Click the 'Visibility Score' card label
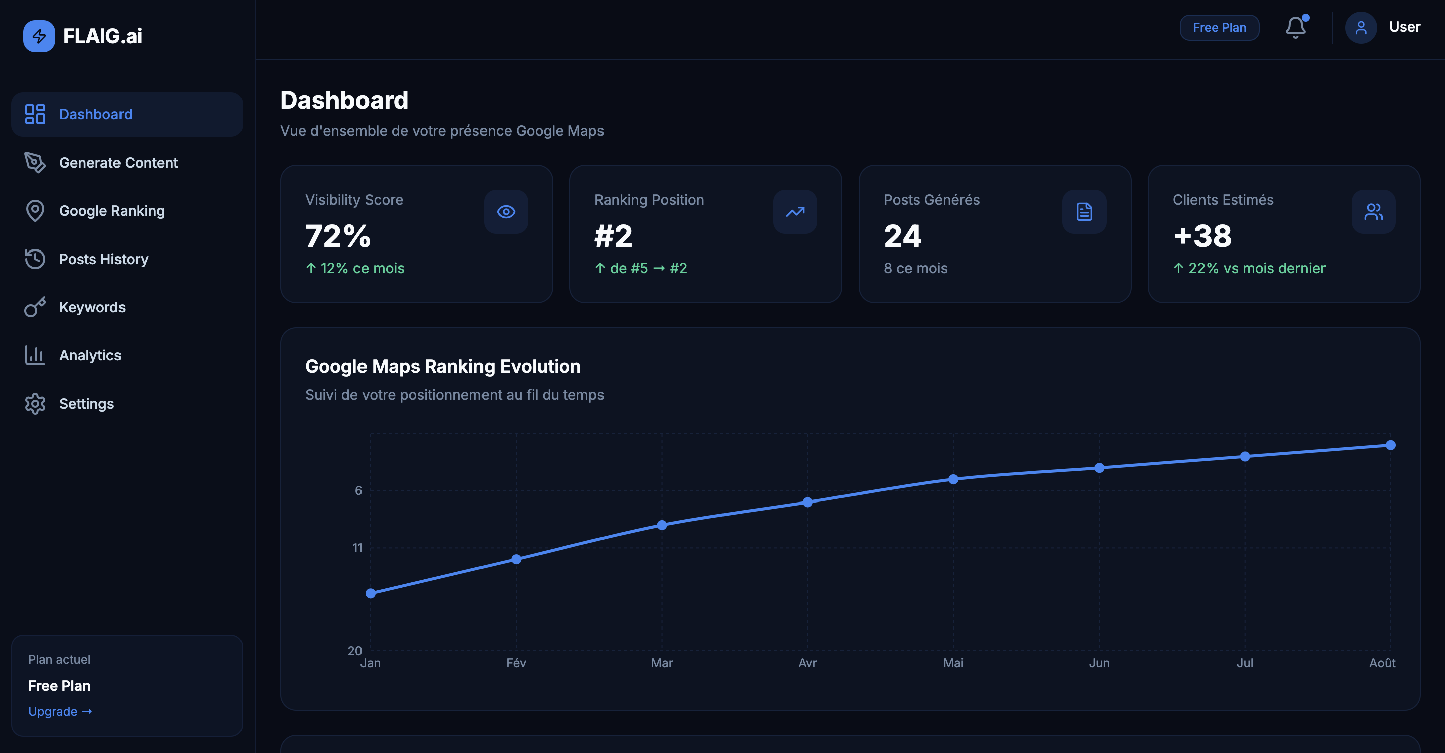This screenshot has height=753, width=1445. tap(354, 200)
